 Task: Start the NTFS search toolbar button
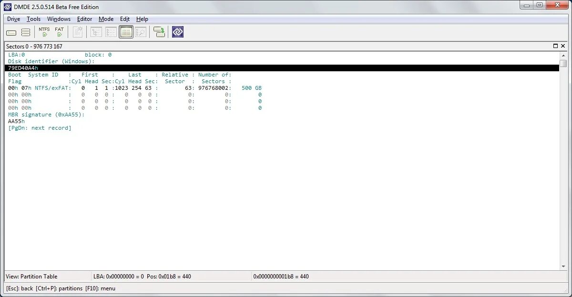coord(44,32)
